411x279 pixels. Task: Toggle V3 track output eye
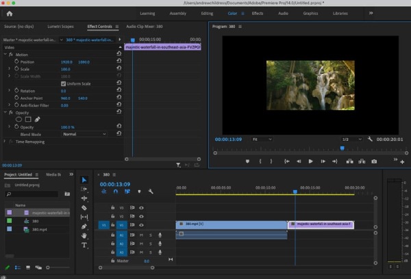click(x=141, y=208)
